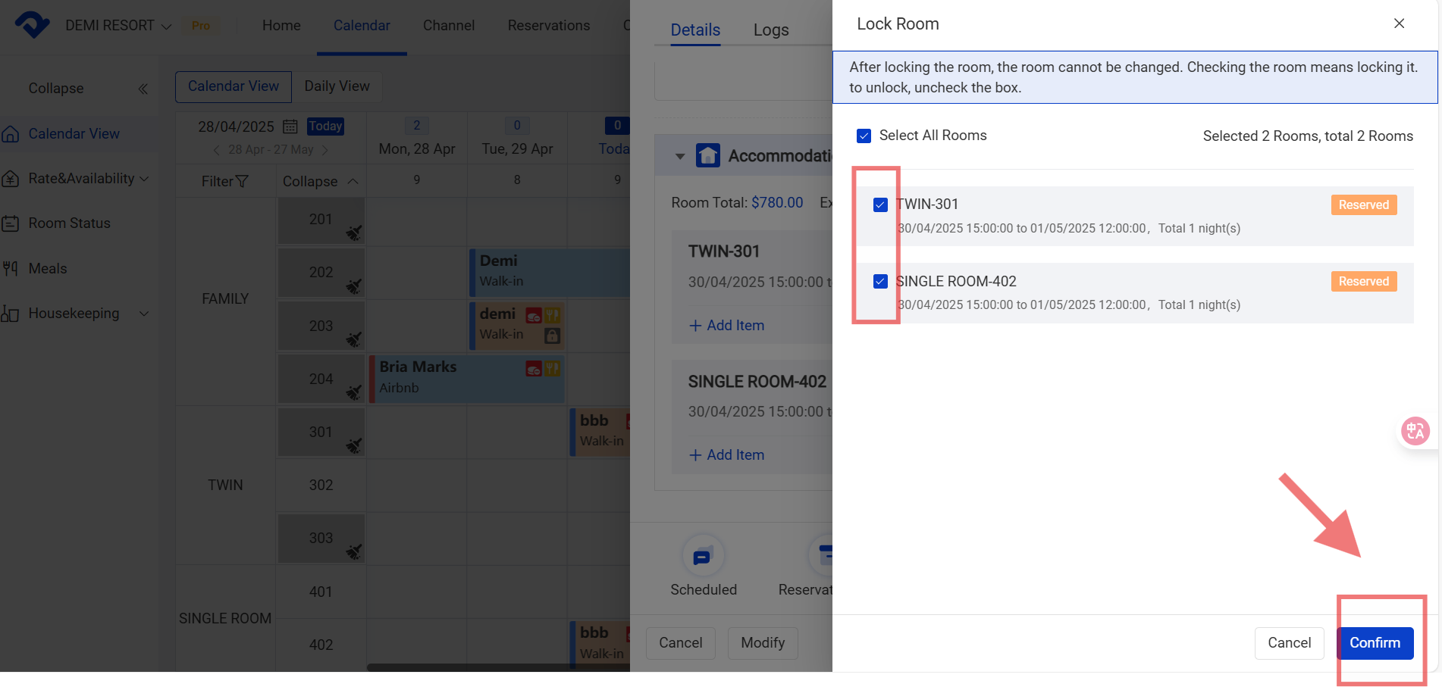Screen dimensions: 1442x687
Task: Click the calendar date picker icon
Action: [x=290, y=126]
